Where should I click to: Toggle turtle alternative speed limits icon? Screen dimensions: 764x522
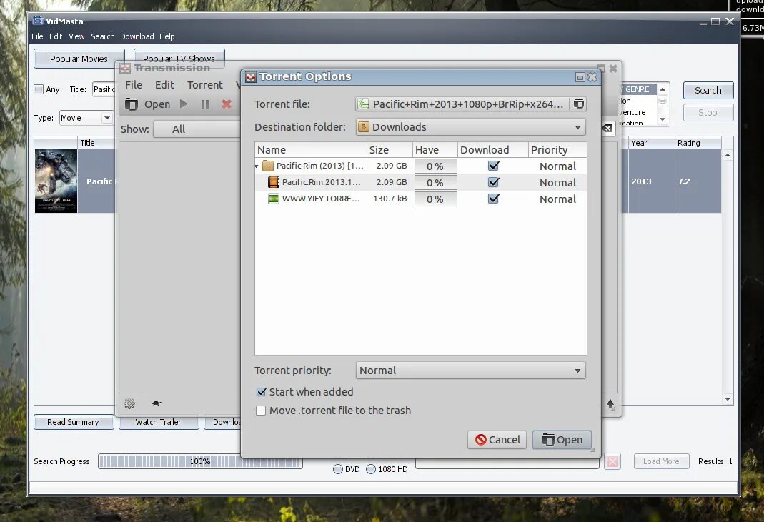click(157, 403)
